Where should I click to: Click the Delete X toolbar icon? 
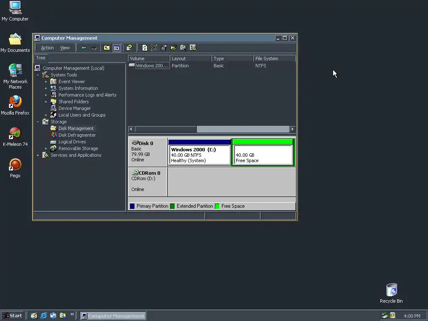154,48
